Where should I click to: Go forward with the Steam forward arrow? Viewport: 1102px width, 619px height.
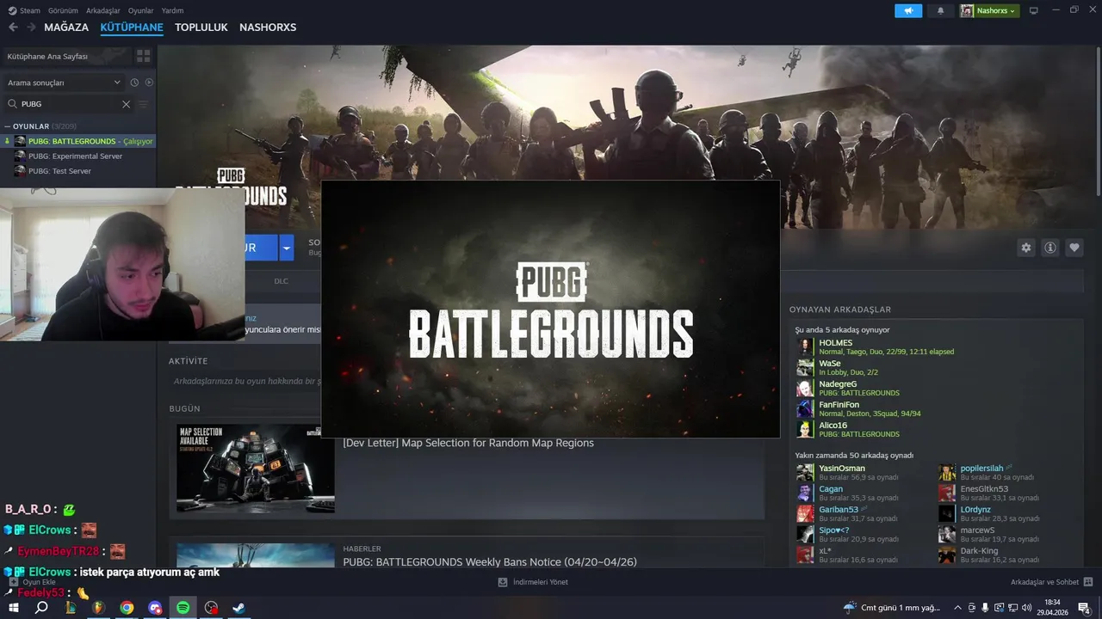[x=31, y=28]
